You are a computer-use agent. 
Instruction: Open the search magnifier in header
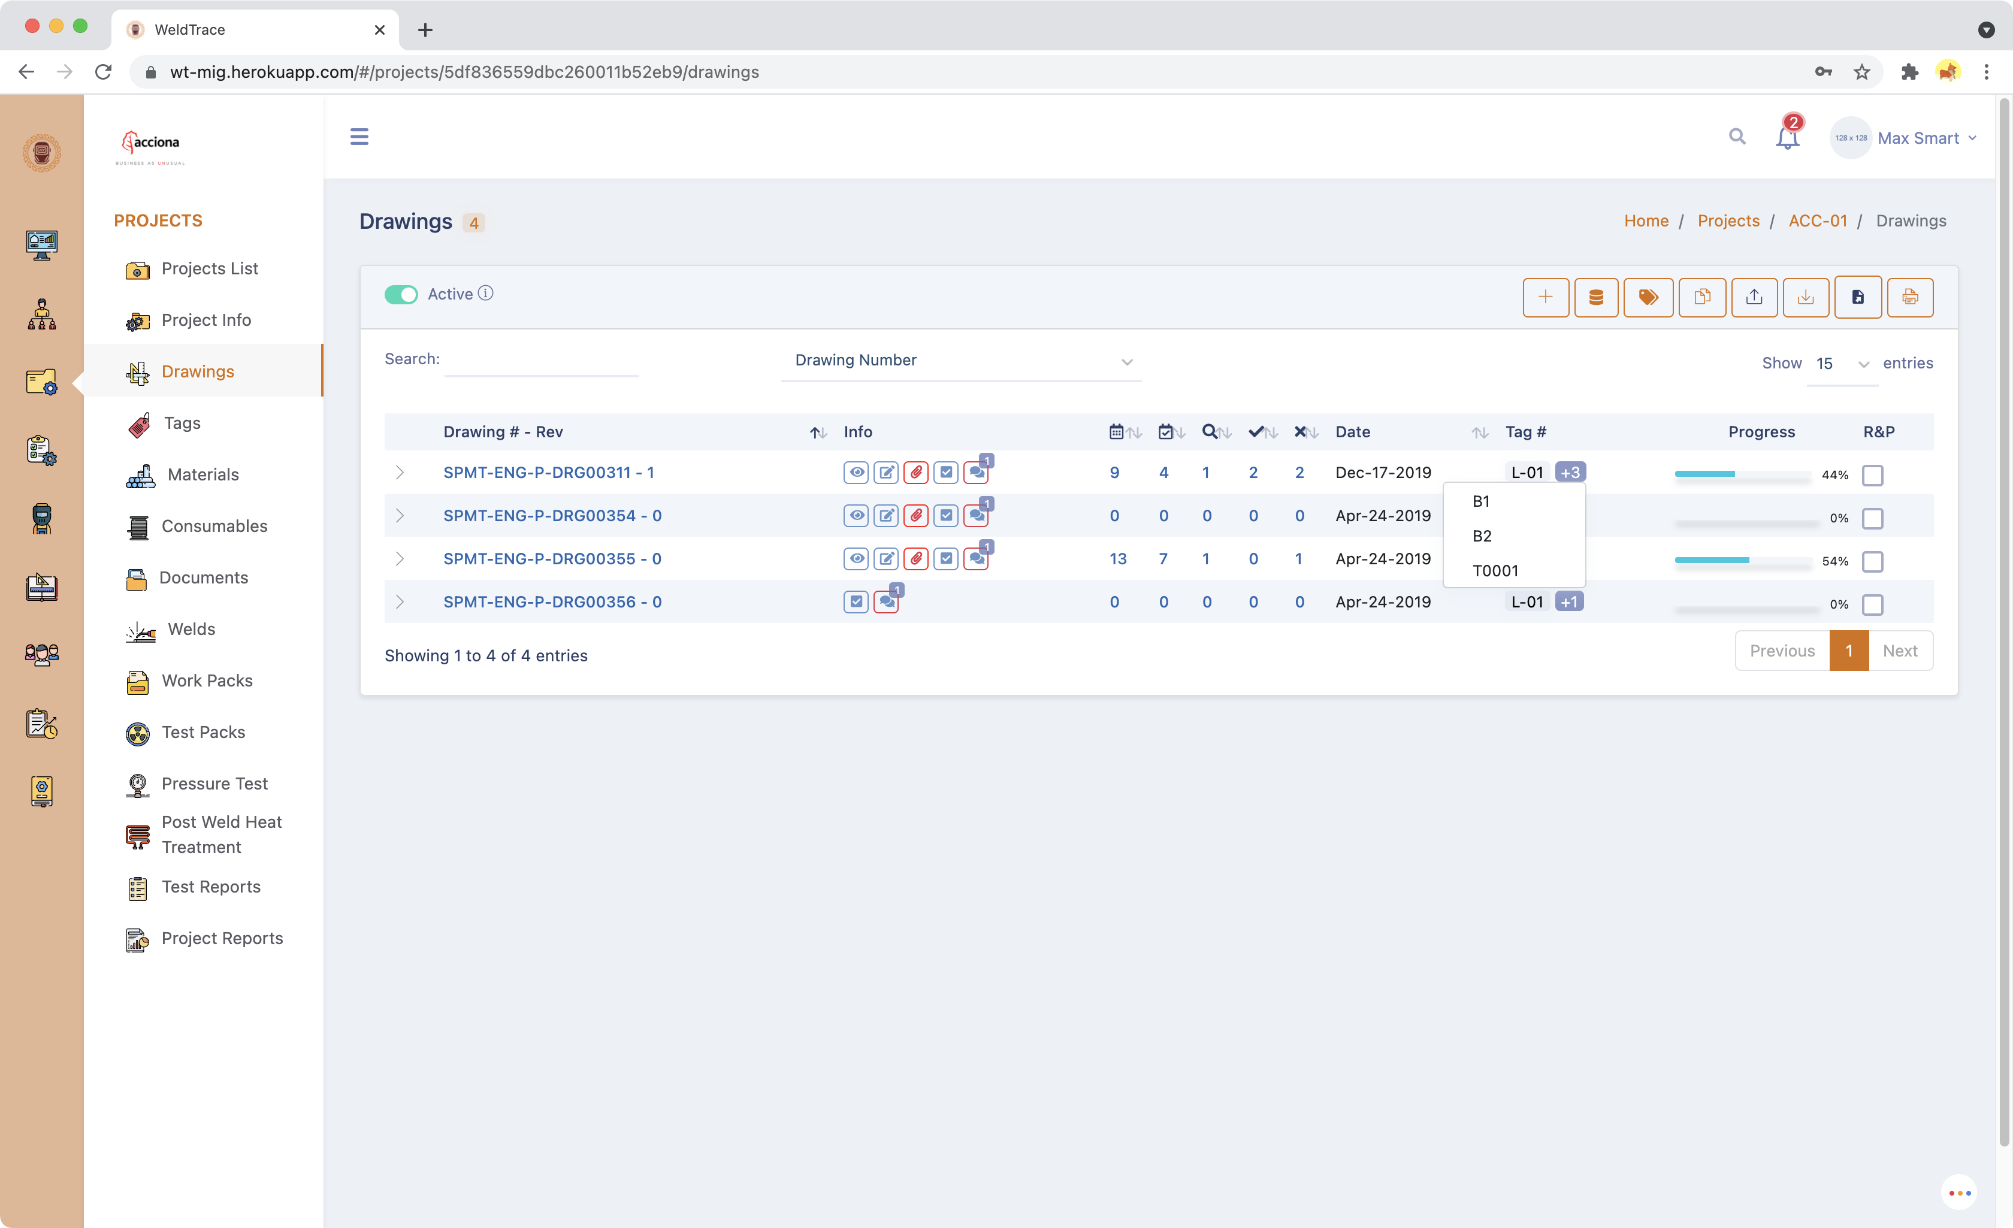tap(1737, 137)
